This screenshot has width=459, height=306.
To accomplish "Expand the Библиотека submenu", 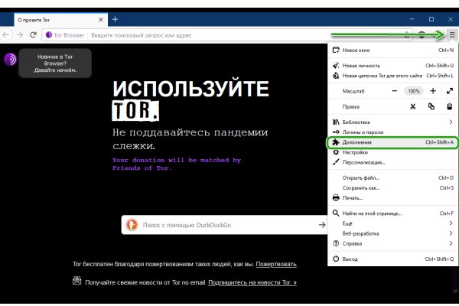I will (x=392, y=122).
